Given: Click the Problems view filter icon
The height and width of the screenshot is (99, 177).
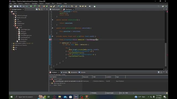Looking at the screenshot, I should click(158, 72).
